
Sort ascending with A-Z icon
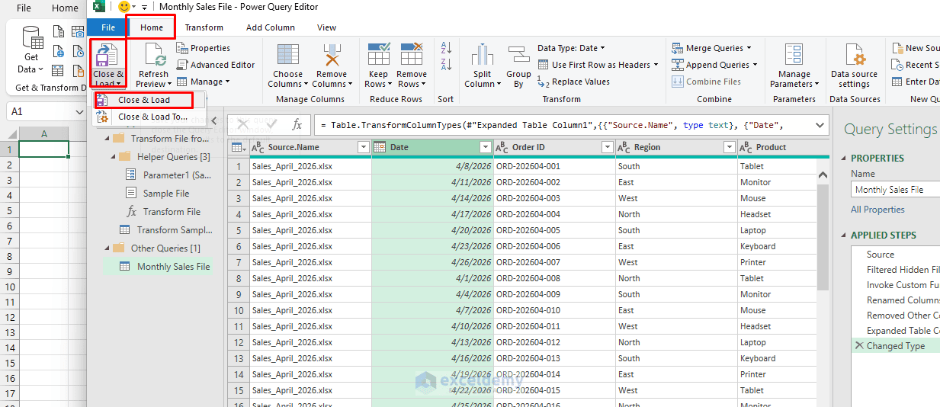tap(447, 48)
